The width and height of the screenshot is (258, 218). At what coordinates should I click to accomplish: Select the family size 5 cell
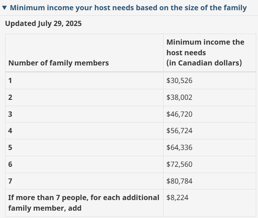point(10,147)
